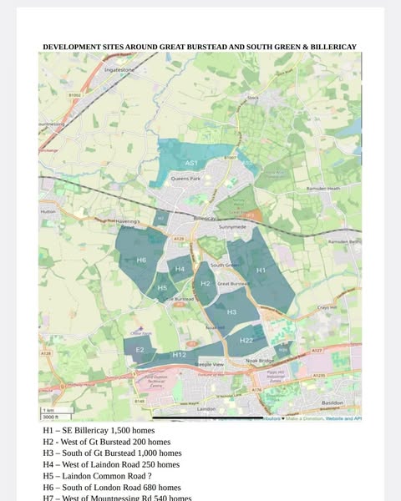401x501 pixels.
Task: Click the A127 road shield
Action: tap(317, 351)
